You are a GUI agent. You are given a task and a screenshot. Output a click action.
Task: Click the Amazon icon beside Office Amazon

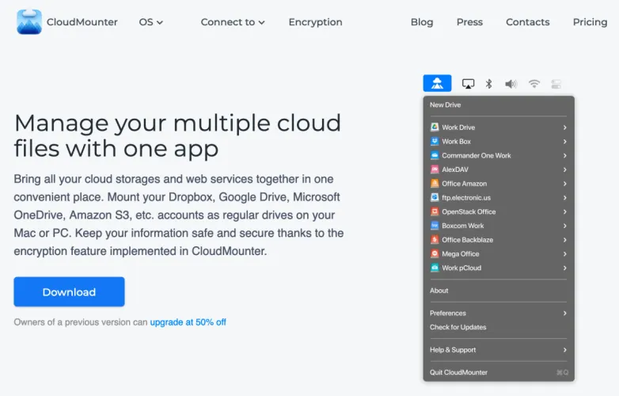coord(435,184)
